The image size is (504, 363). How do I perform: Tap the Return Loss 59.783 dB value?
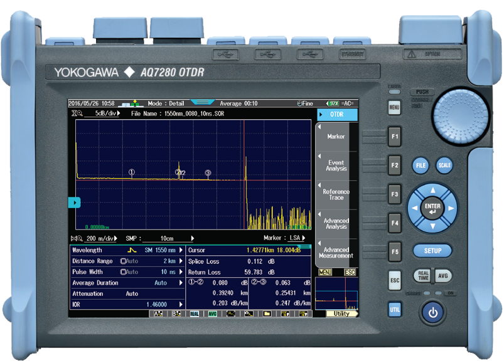[x=259, y=272]
